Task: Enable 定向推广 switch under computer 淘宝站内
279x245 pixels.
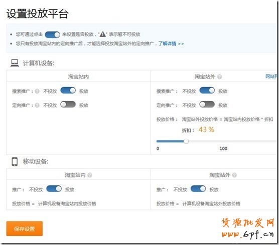Action: point(68,104)
